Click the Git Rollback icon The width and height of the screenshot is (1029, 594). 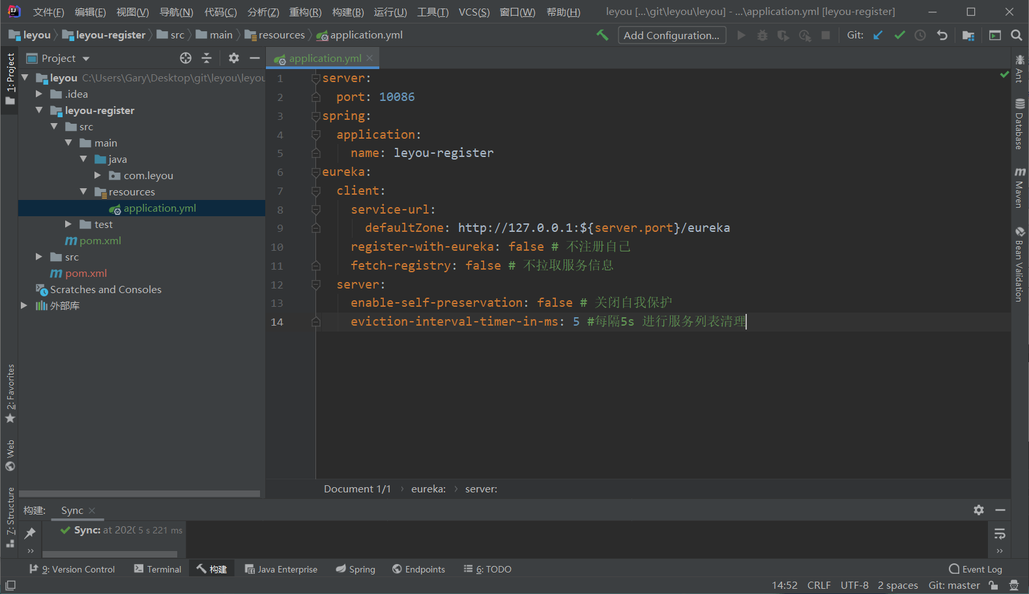click(x=942, y=35)
